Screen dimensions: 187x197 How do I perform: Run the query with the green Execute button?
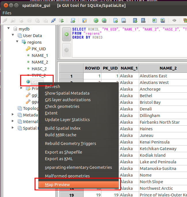[x=67, y=34]
